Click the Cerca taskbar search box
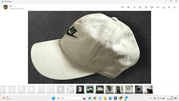The height and width of the screenshot is (101, 179). coord(69,98)
